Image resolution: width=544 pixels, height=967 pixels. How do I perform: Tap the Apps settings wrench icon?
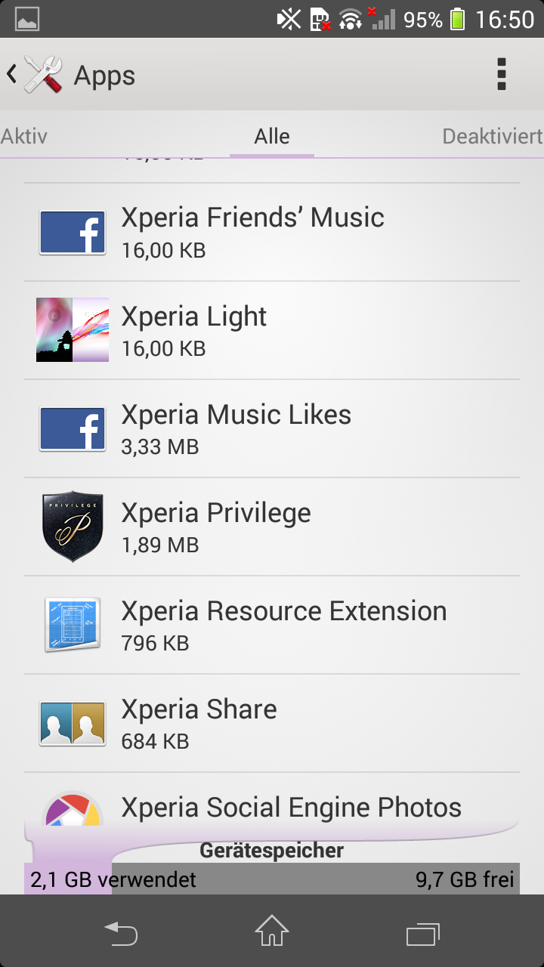pos(43,75)
